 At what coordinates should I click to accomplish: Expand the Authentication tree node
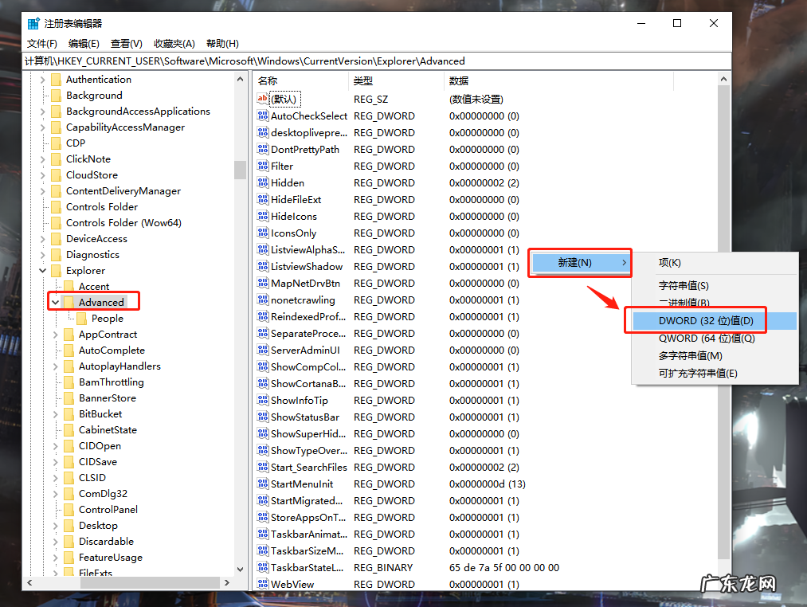pyautogui.click(x=44, y=79)
